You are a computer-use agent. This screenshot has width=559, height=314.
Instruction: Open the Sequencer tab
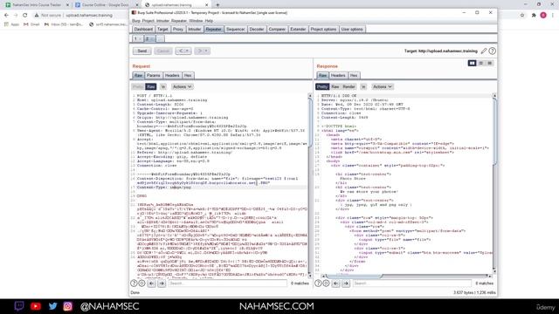[x=235, y=29]
